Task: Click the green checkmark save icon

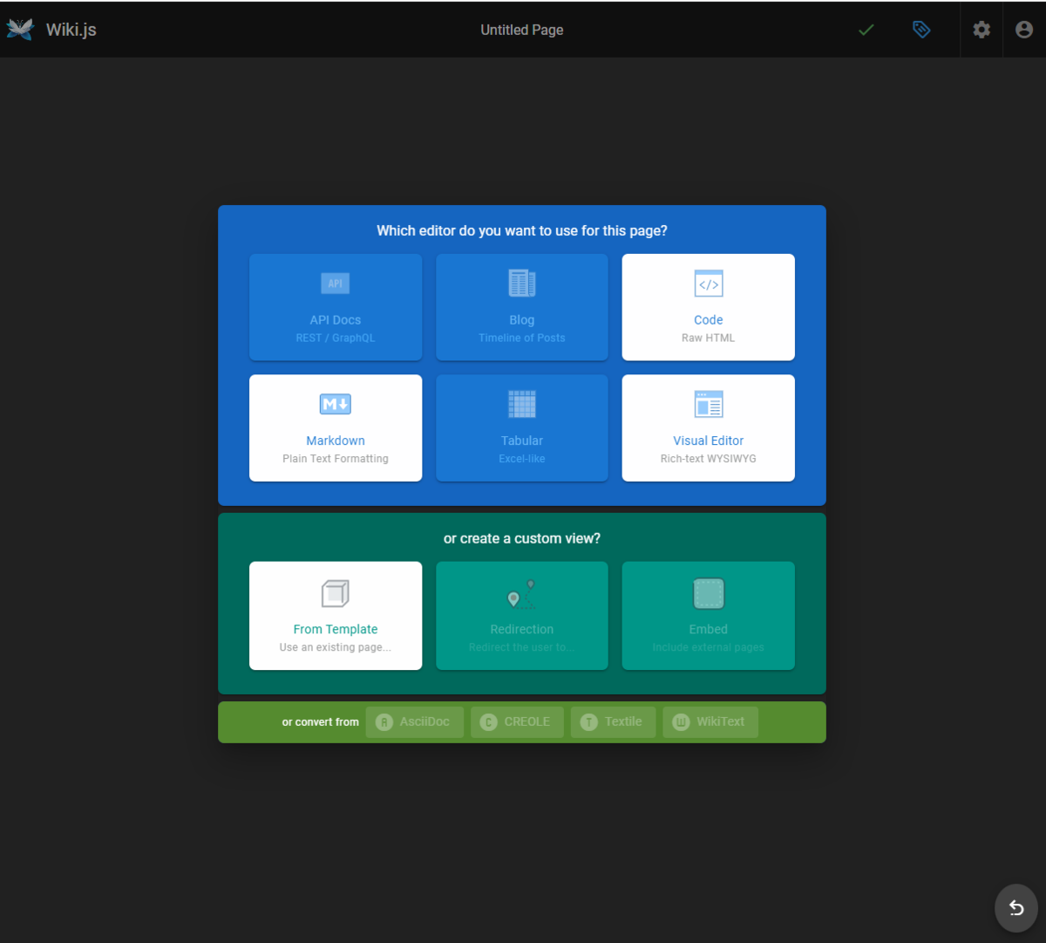Action: click(x=866, y=30)
